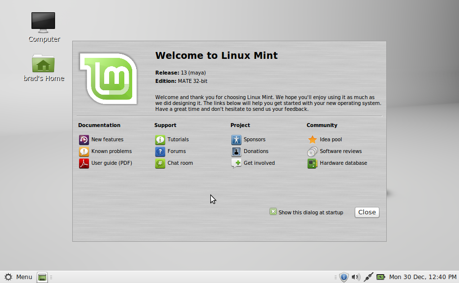Click the Release: 13 (maya) text
The width and height of the screenshot is (459, 283).
180,73
